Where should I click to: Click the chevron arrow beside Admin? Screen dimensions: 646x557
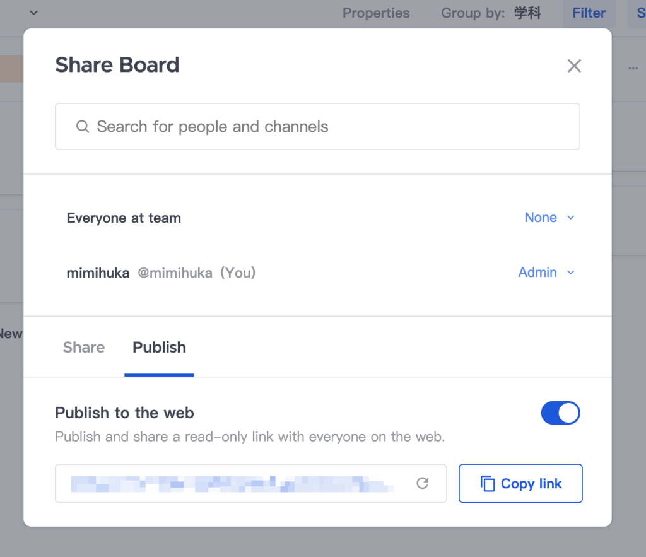point(571,273)
